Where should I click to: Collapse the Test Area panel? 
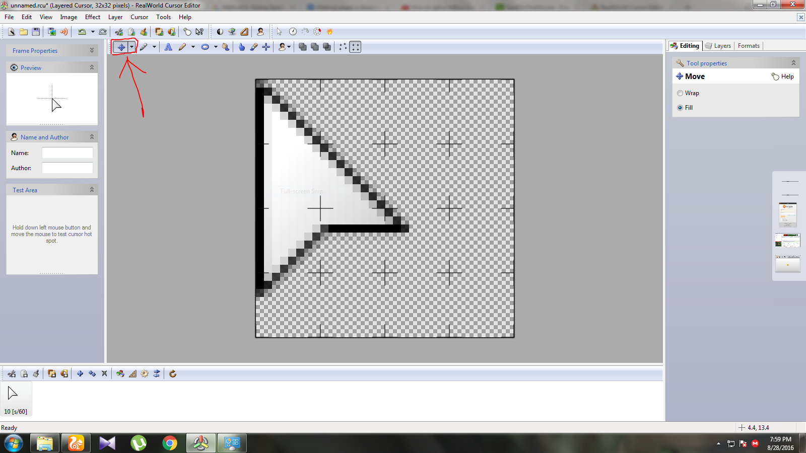(91, 189)
